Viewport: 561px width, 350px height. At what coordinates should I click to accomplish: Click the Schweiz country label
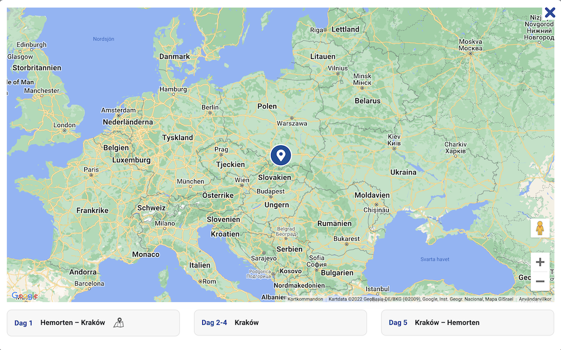(151, 208)
